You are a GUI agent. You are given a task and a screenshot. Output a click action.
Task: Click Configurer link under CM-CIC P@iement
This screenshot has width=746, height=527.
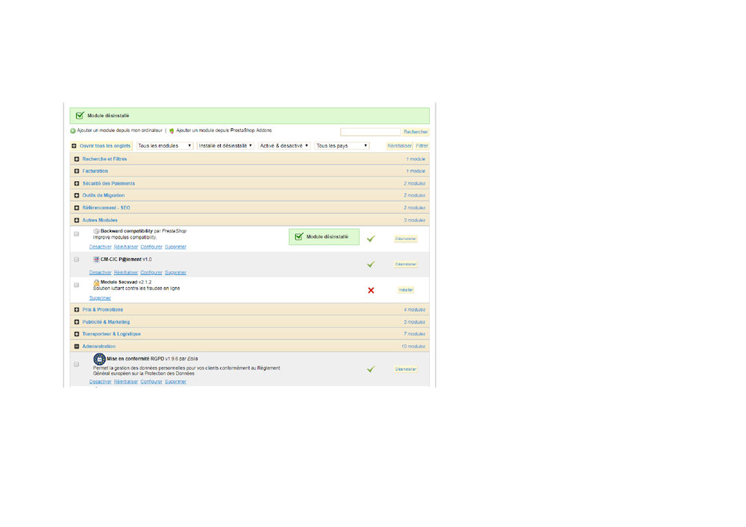click(151, 272)
